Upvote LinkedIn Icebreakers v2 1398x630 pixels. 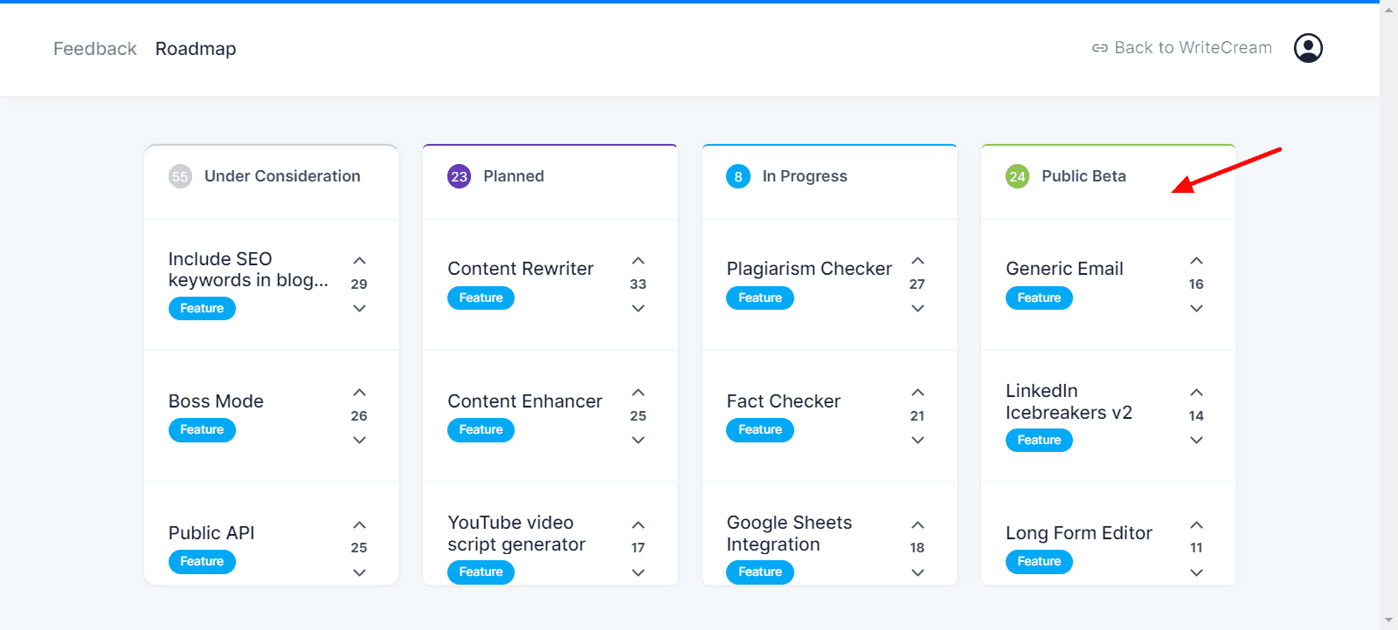[x=1197, y=393]
